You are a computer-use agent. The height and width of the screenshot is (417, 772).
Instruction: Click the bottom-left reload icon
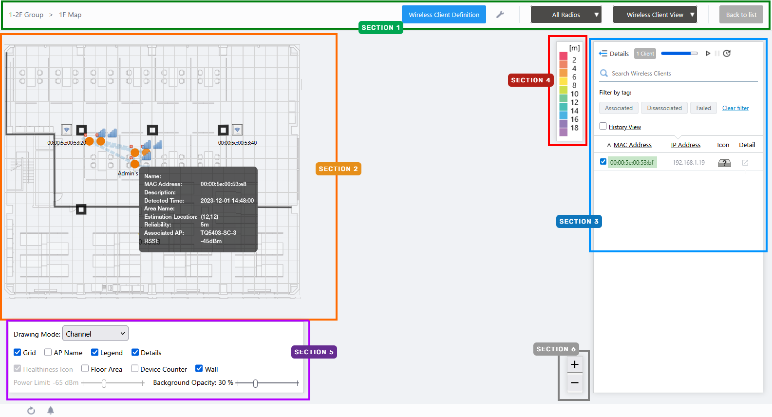point(31,411)
